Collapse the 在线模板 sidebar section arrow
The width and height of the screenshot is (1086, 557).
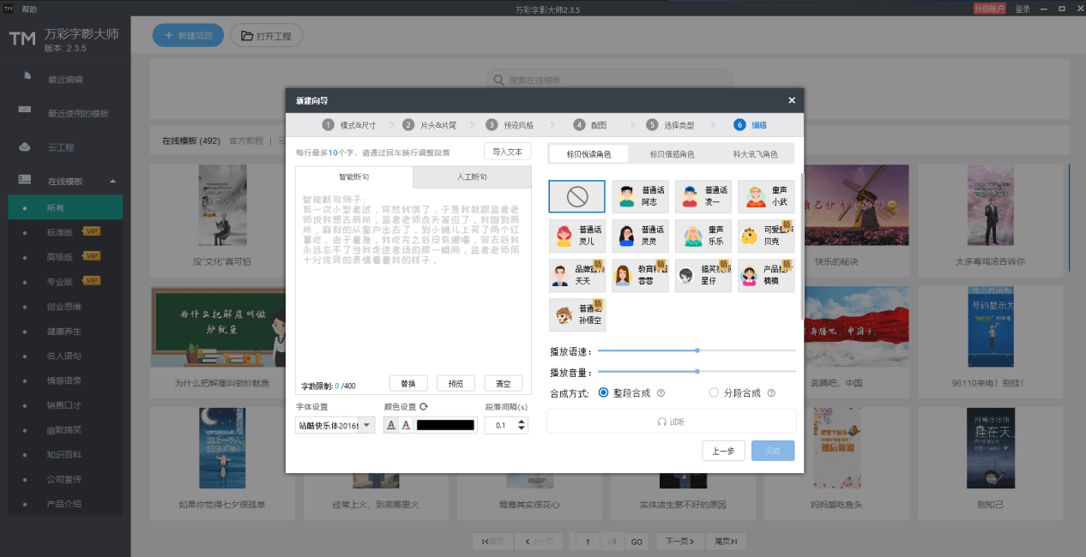pos(112,181)
